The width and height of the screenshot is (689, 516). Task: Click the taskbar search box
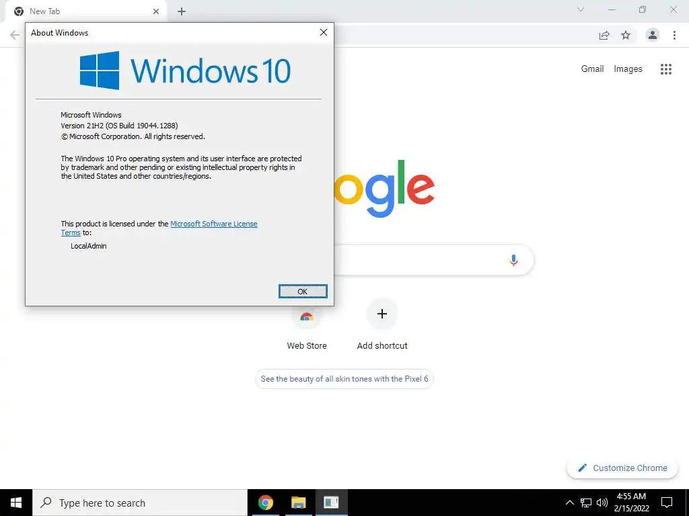coord(140,503)
